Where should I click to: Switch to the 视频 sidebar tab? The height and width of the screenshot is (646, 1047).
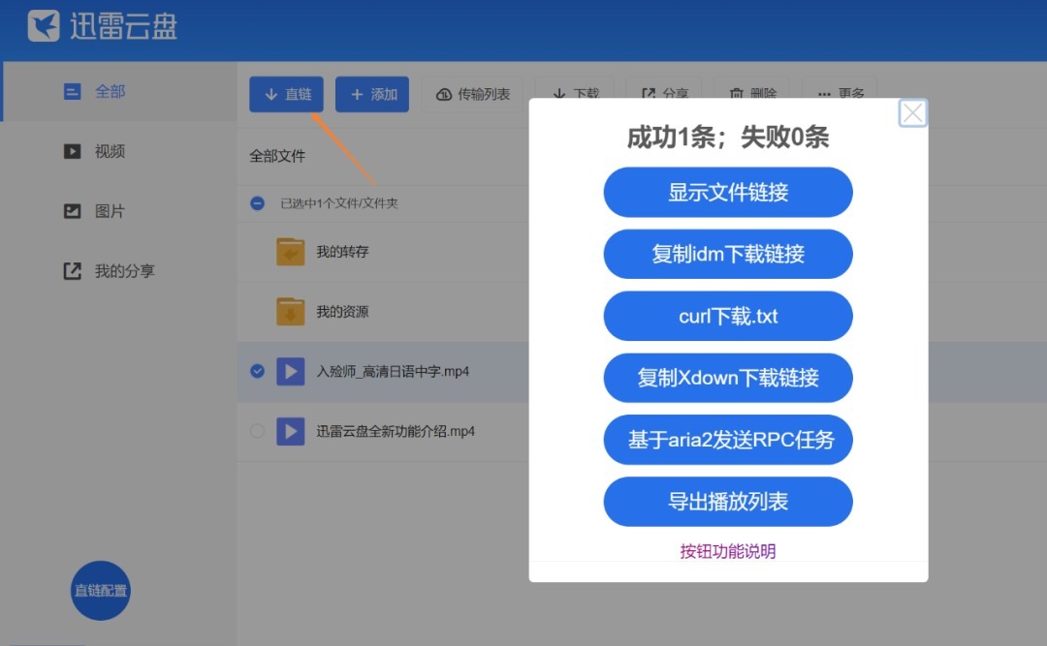click(x=109, y=151)
